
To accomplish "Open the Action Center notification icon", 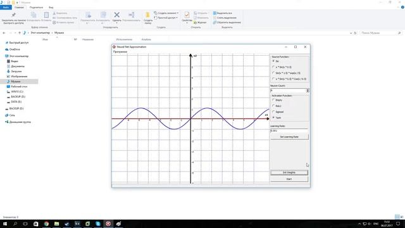I will [x=398, y=224].
